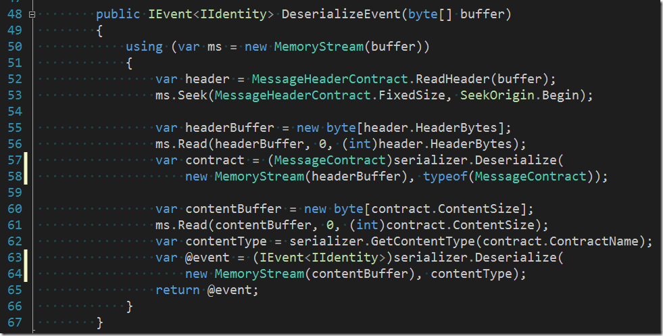Click the 'using' keyword on line 50
The image size is (663, 336).
point(144,47)
